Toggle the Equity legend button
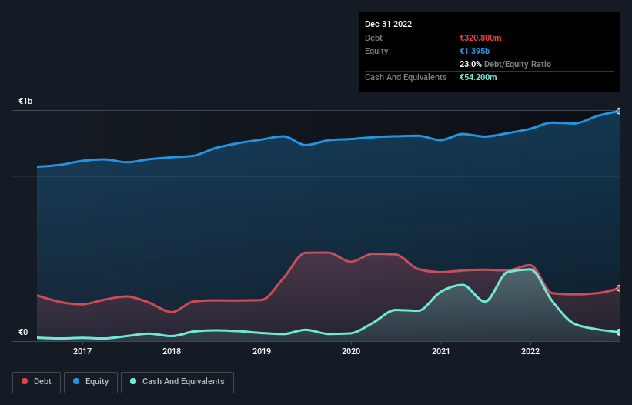Image resolution: width=632 pixels, height=405 pixels. [x=91, y=382]
